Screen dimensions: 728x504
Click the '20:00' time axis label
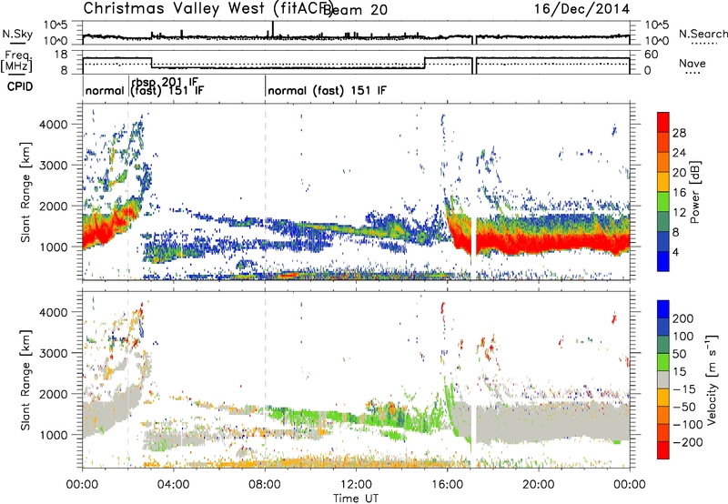(539, 485)
